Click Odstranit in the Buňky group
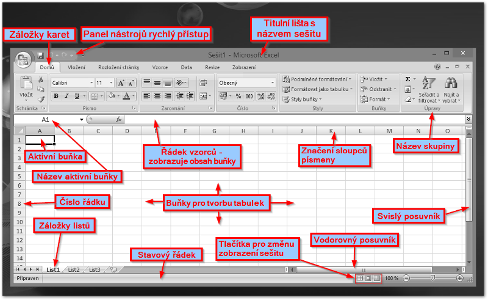 378,89
